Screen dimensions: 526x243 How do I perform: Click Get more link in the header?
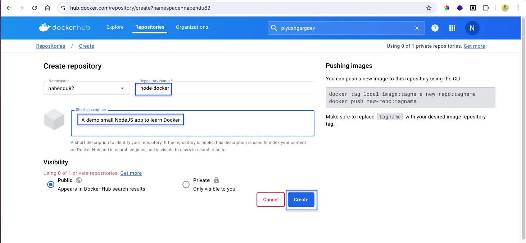[474, 46]
